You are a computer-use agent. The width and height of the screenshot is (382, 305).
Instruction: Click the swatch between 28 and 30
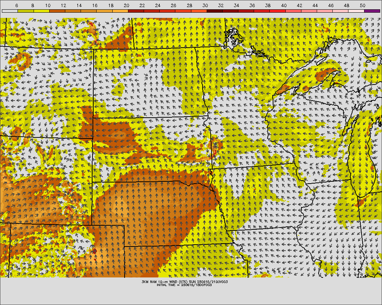[x=199, y=11]
